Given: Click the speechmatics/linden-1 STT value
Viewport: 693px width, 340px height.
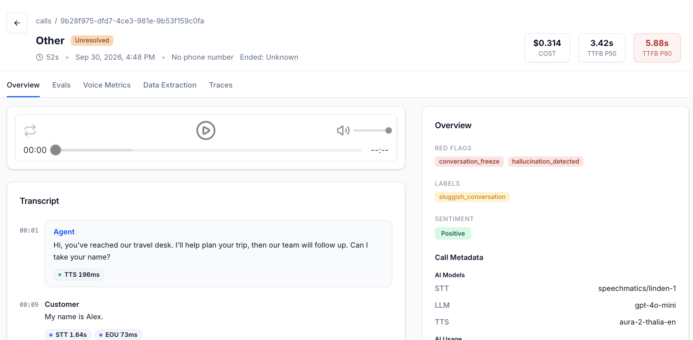Looking at the screenshot, I should 637,288.
